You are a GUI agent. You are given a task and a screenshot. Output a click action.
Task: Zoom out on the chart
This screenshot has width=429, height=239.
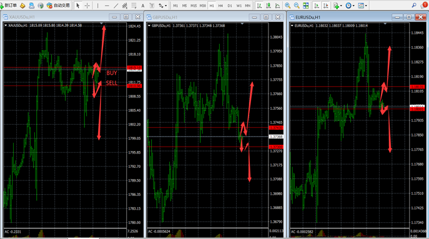click(x=297, y=6)
